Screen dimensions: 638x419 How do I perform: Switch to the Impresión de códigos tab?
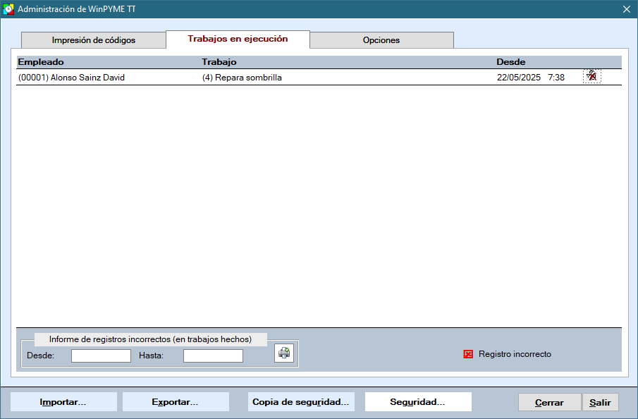pyautogui.click(x=94, y=40)
